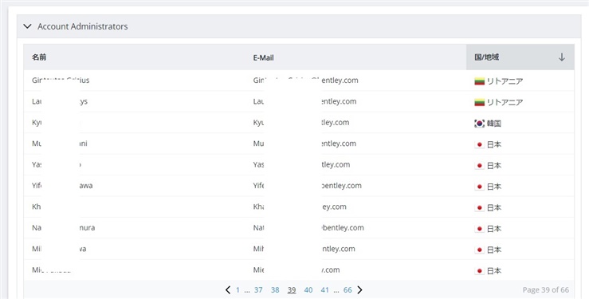
Task: Open page 41 in pagination
Action: (x=325, y=290)
